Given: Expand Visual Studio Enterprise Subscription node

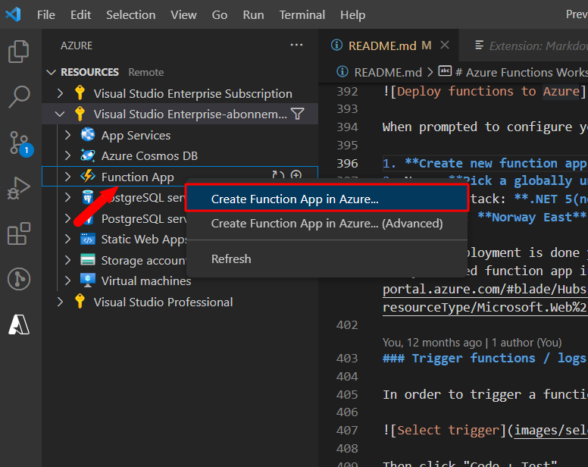Looking at the screenshot, I should (x=60, y=93).
